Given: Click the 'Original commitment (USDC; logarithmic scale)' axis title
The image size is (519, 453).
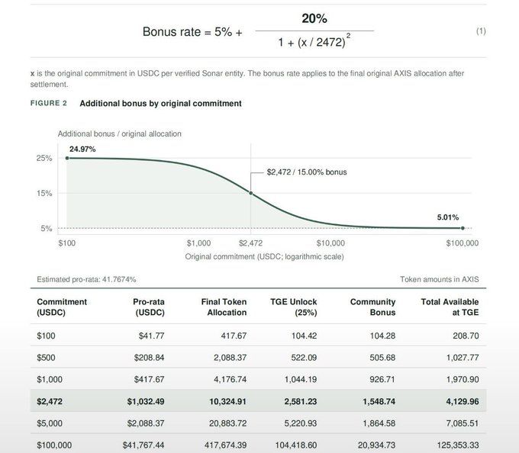Looking at the screenshot, I should click(x=265, y=256).
